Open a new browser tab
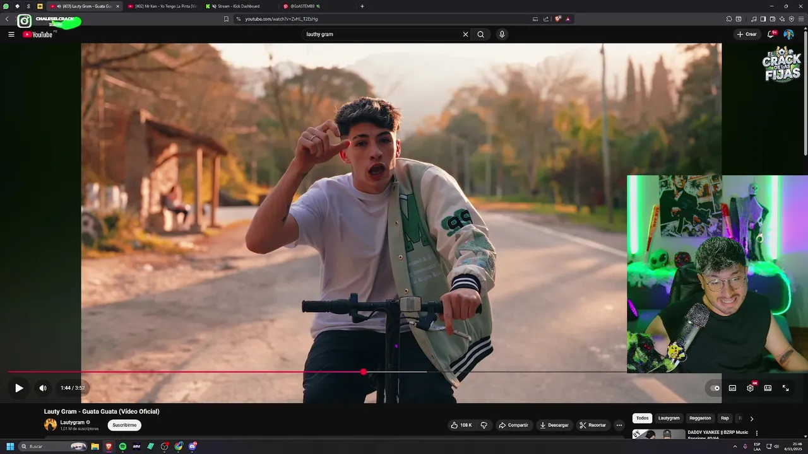The width and height of the screenshot is (808, 454). [362, 6]
